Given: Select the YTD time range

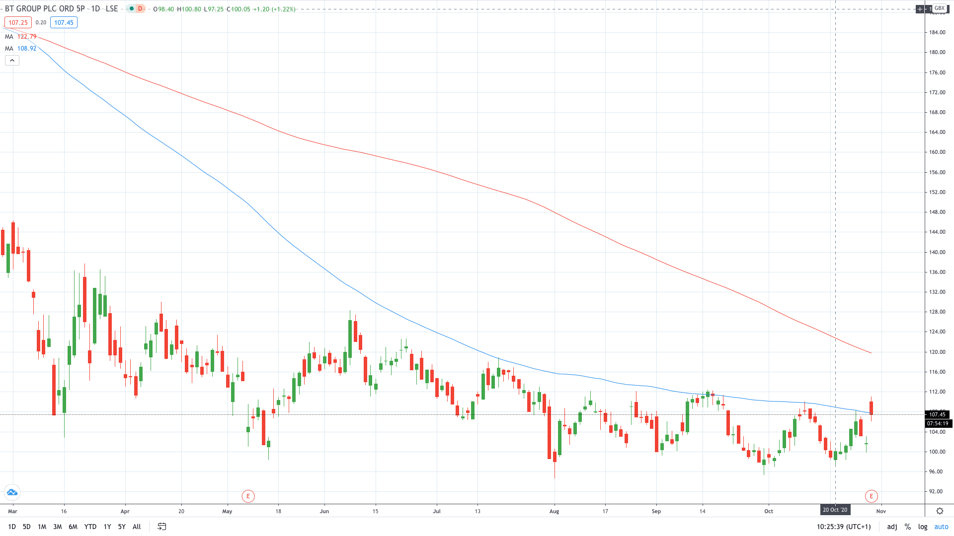Looking at the screenshot, I should click(x=90, y=527).
